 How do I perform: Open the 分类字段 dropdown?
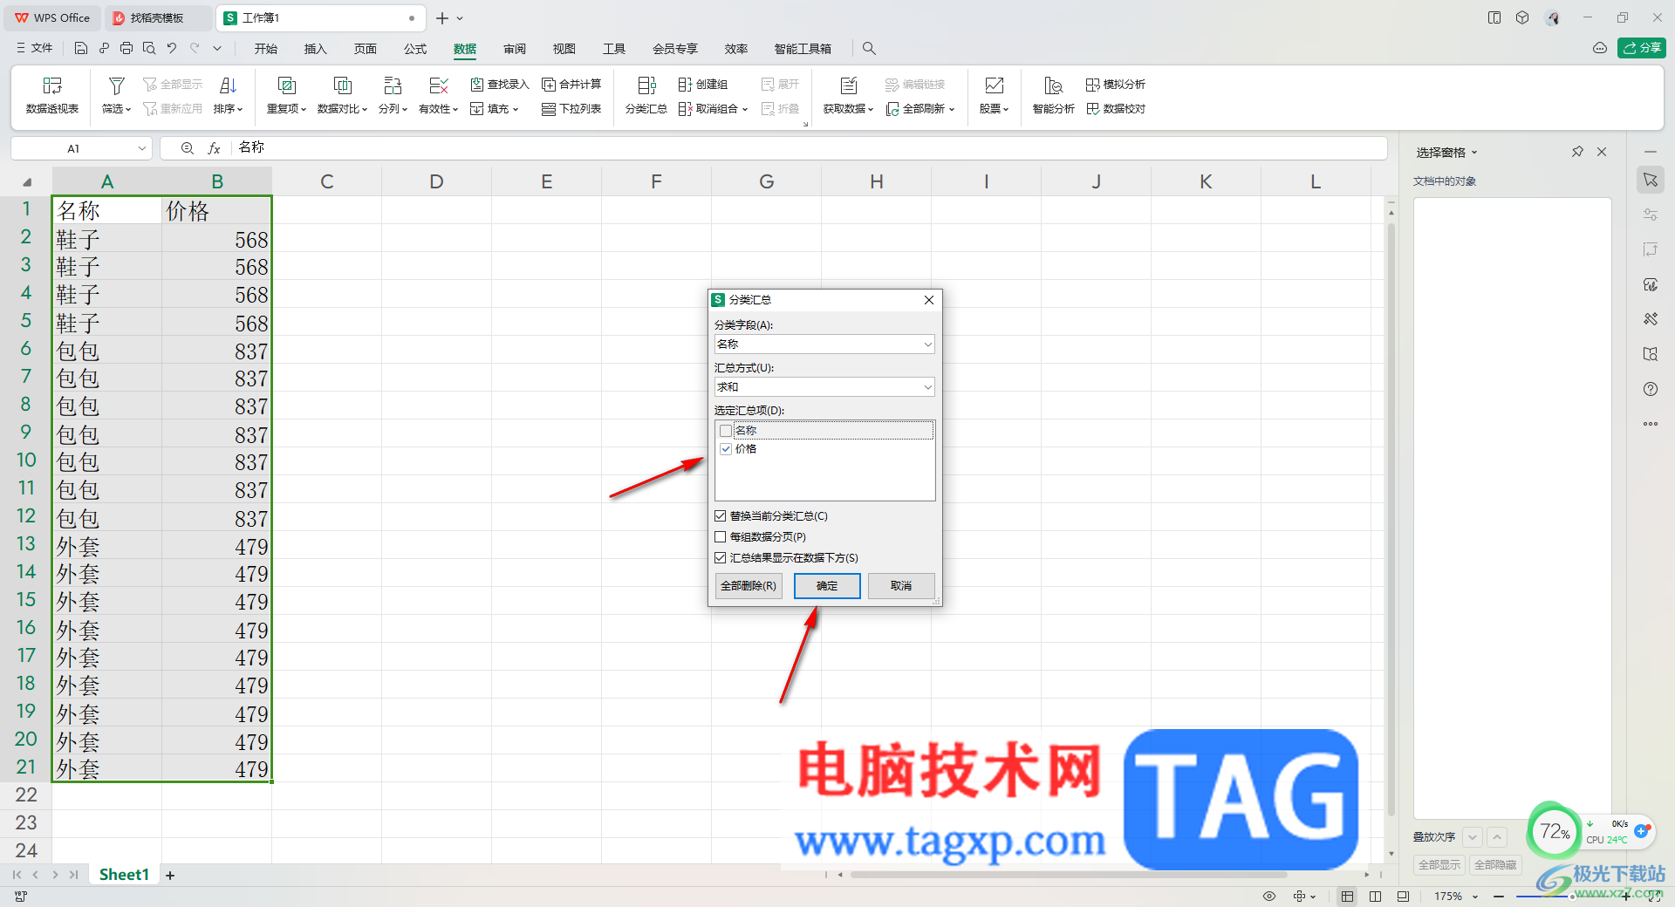point(824,344)
